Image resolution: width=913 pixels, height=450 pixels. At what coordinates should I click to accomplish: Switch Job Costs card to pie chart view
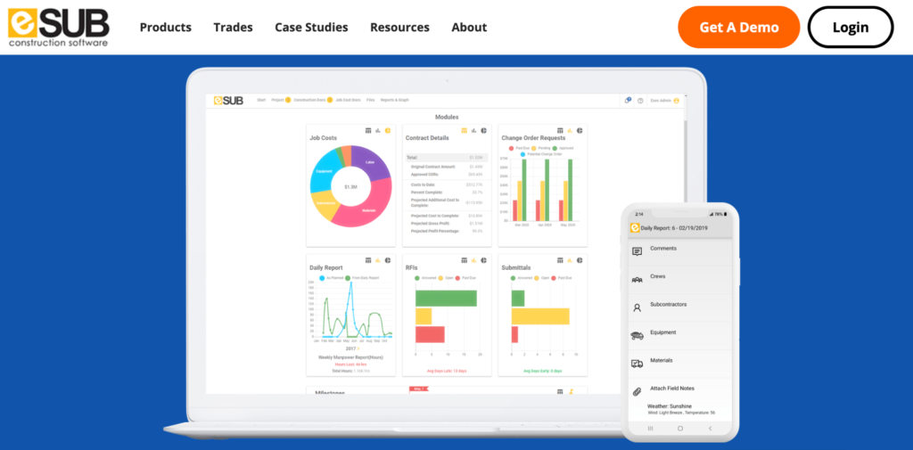point(388,130)
